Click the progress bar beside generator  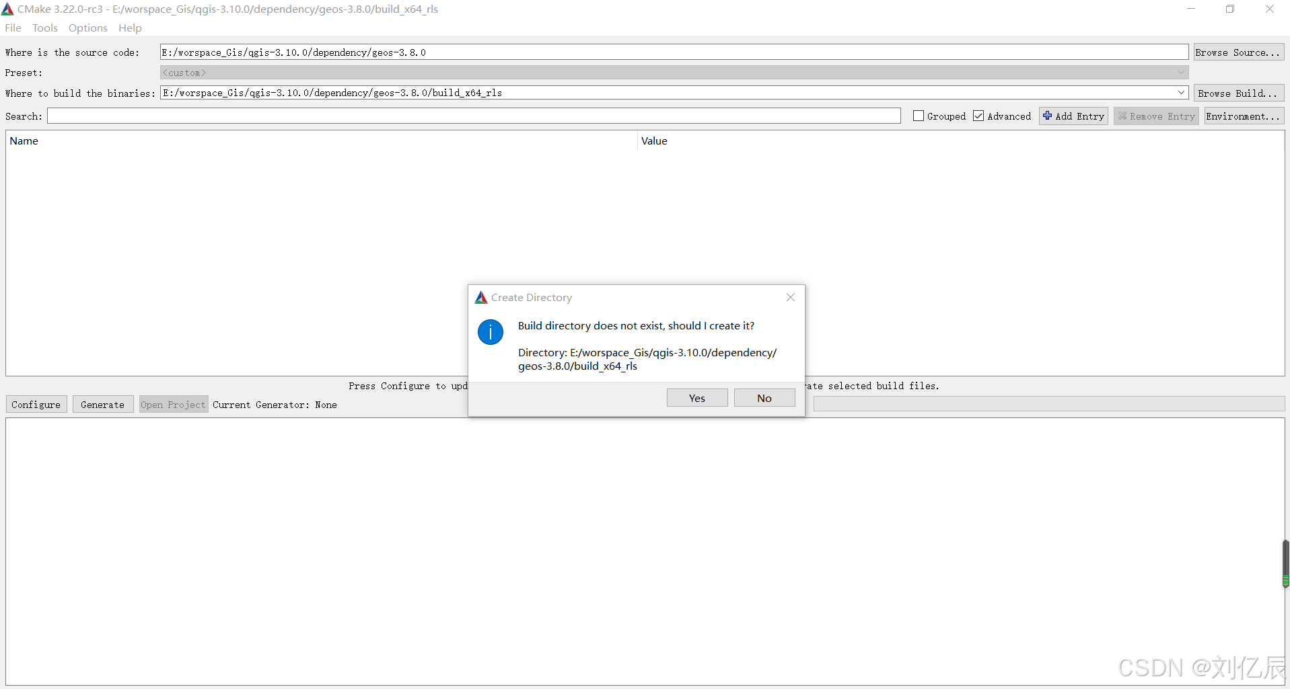(1049, 403)
